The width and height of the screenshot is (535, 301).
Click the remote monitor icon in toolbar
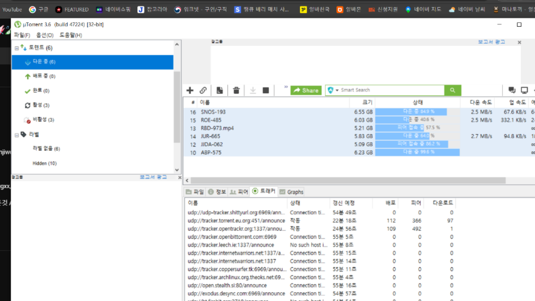[x=524, y=91]
